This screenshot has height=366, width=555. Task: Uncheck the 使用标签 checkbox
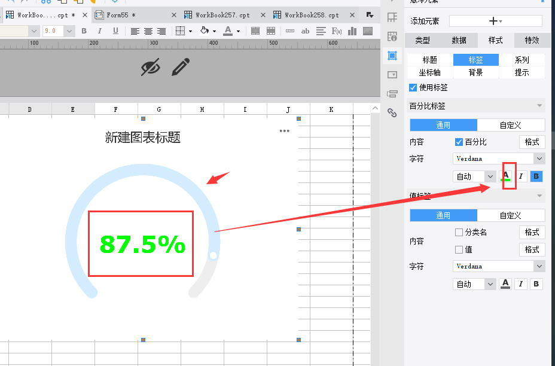coord(413,87)
